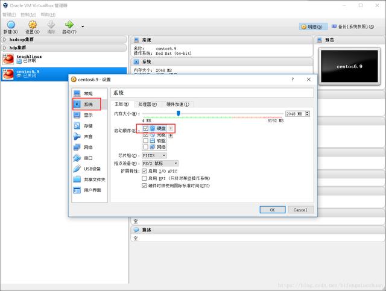Click the memory size slider handle

pos(179,113)
